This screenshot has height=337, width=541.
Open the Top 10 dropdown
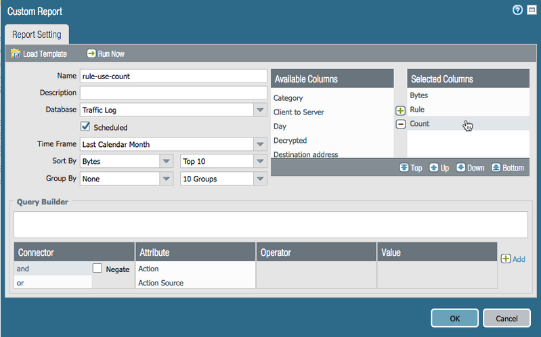point(259,161)
